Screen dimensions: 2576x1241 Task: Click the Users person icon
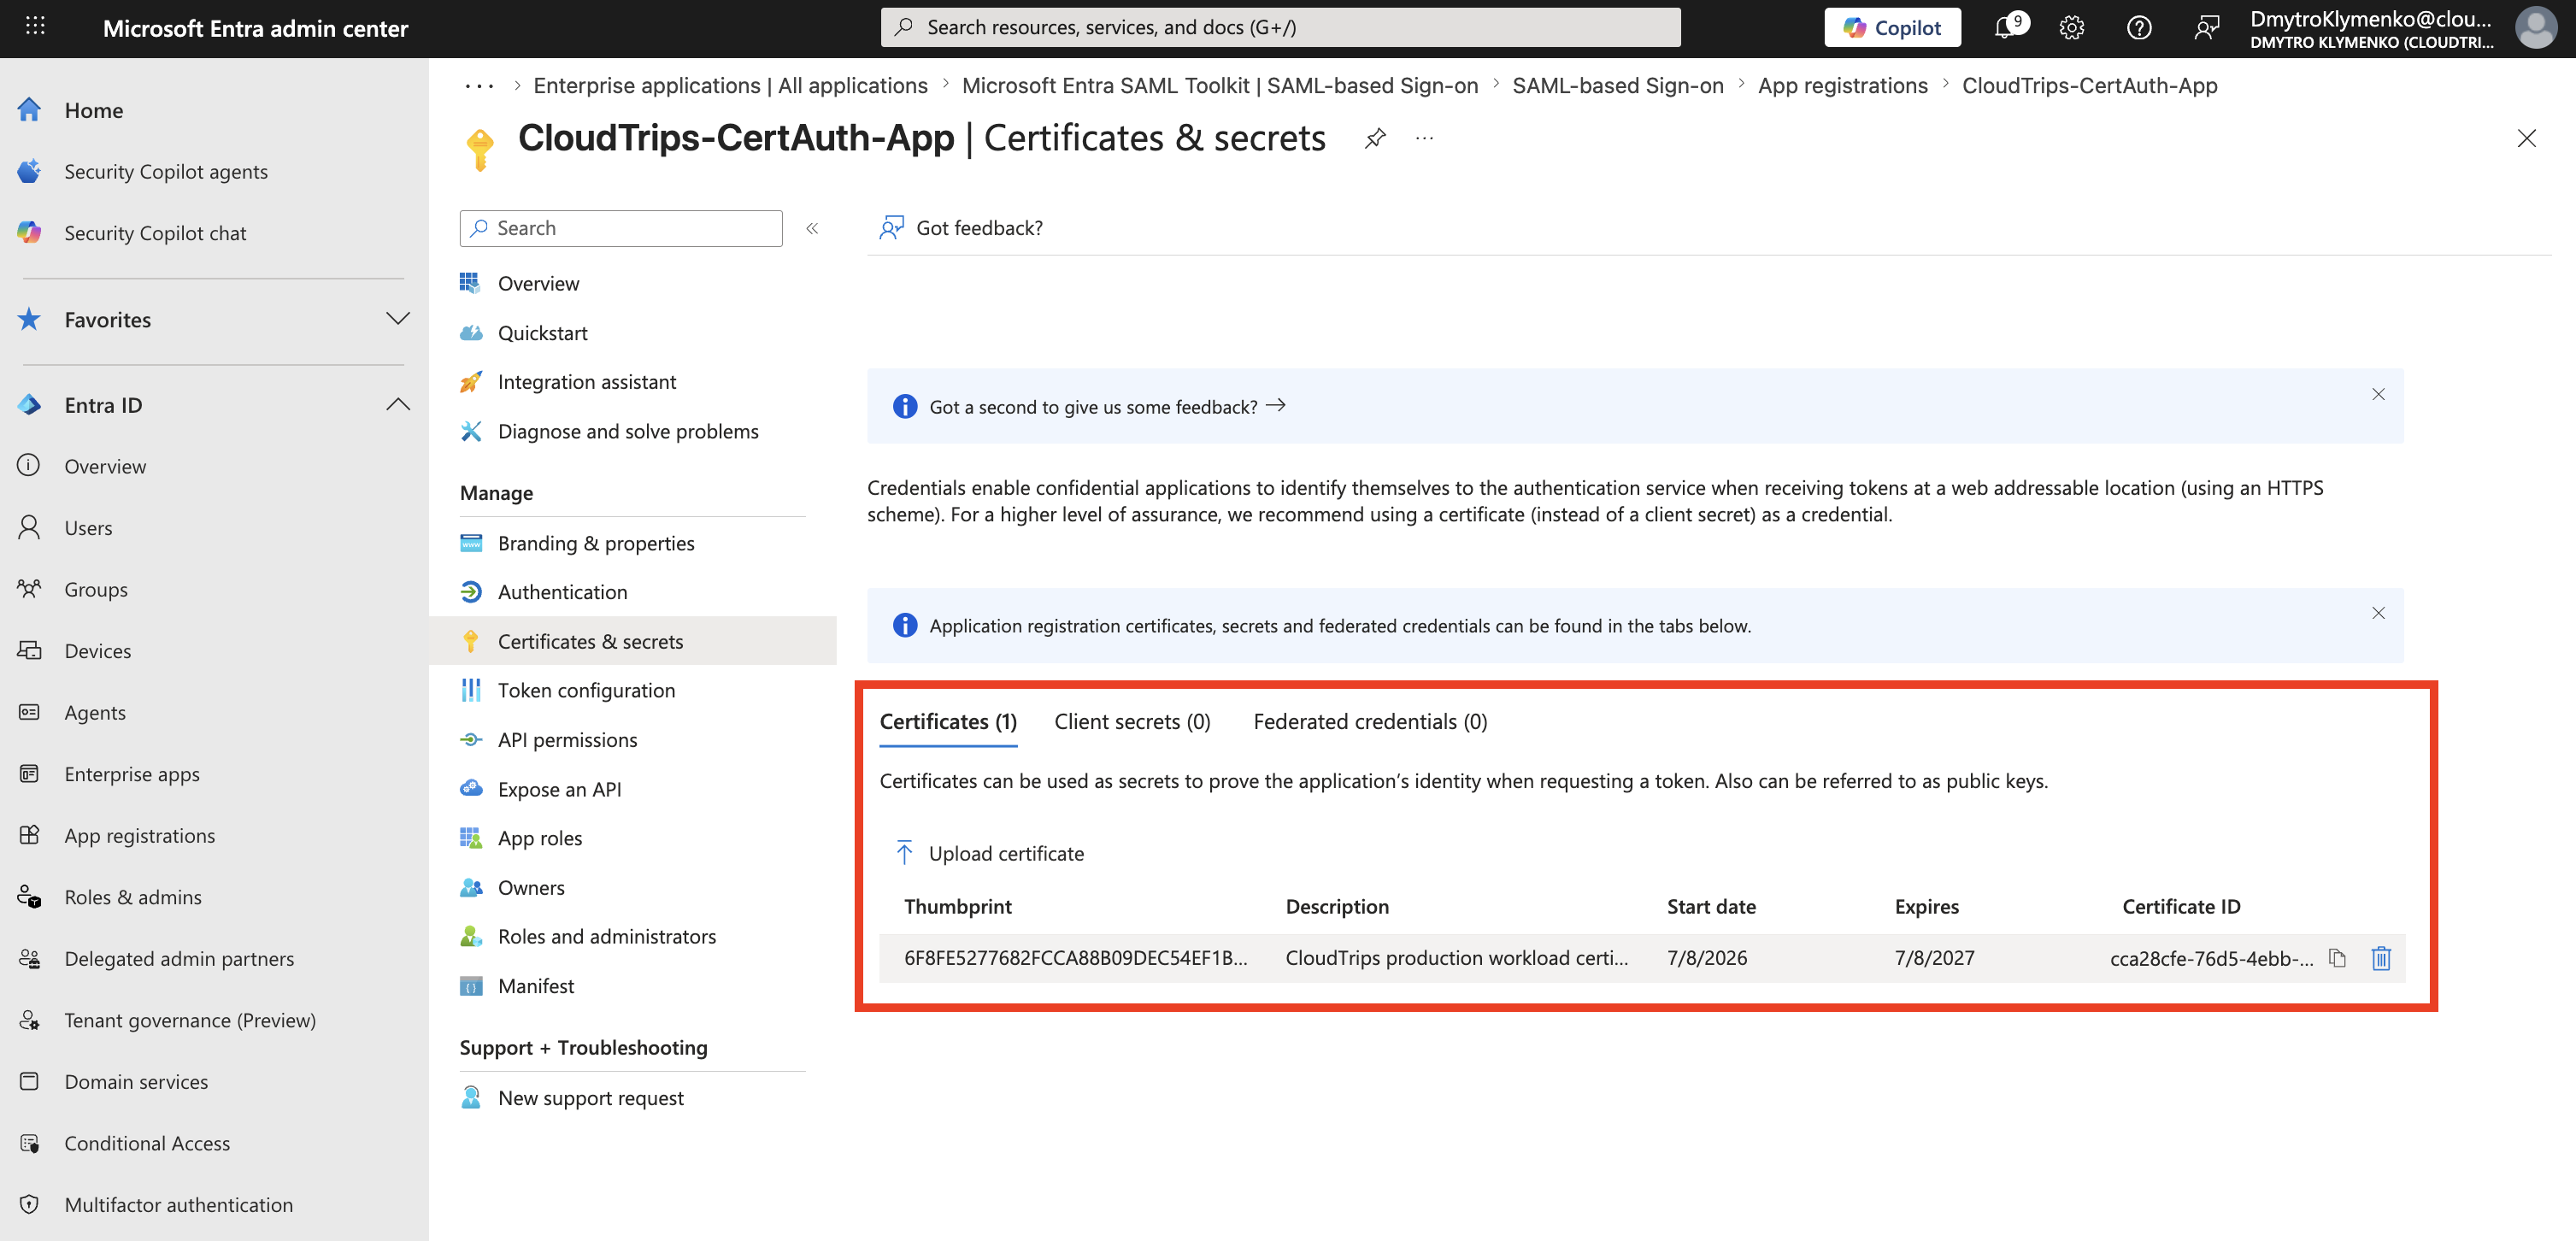pos(29,527)
